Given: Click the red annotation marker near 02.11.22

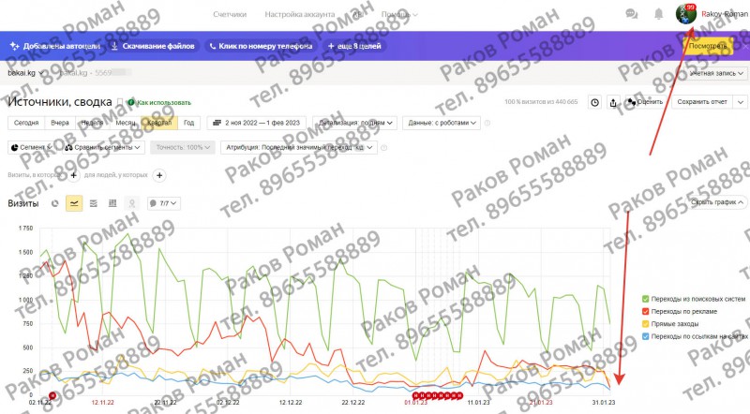Looking at the screenshot, I should point(52,395).
